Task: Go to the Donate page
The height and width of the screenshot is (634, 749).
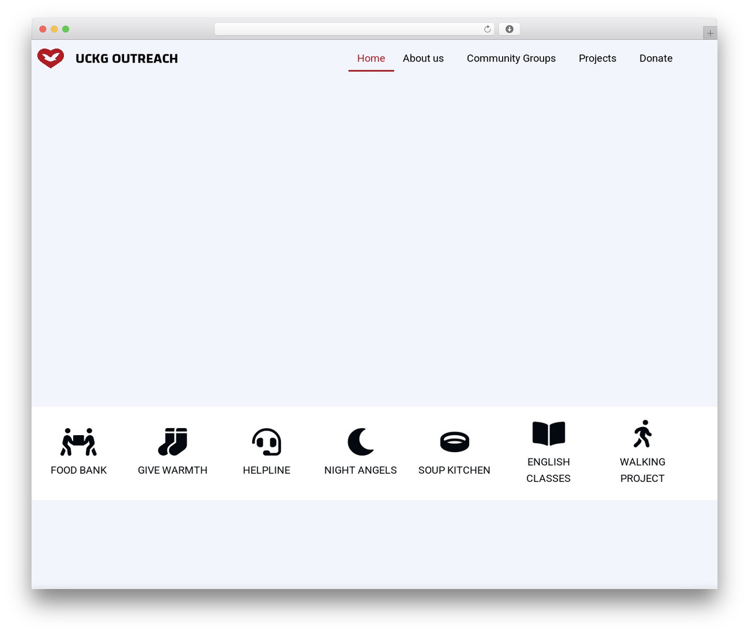Action: 656,58
